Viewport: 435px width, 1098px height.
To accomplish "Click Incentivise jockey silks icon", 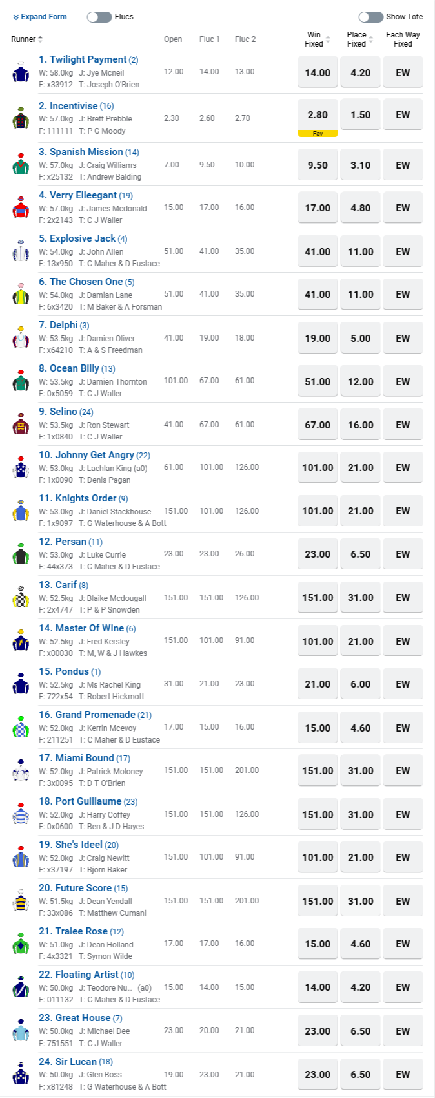I will click(x=21, y=118).
